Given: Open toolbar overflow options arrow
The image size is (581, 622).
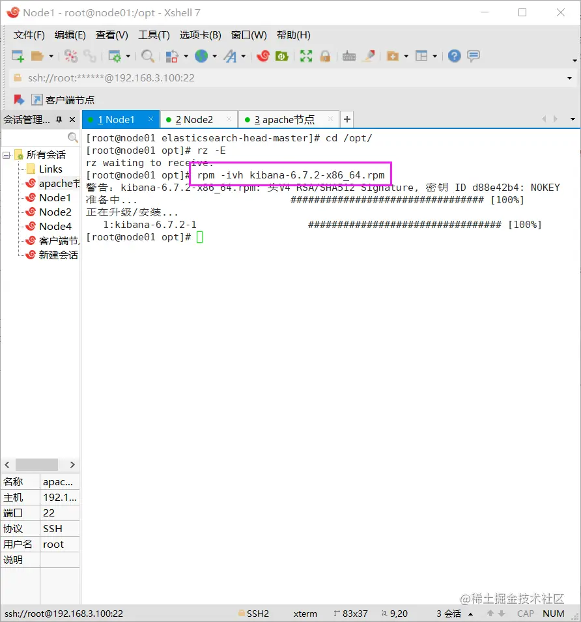Looking at the screenshot, I should point(574,61).
